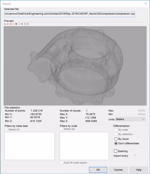This screenshot has height=174, width=150.
Task: Enable the Spacing checkbox
Action: click(116, 151)
